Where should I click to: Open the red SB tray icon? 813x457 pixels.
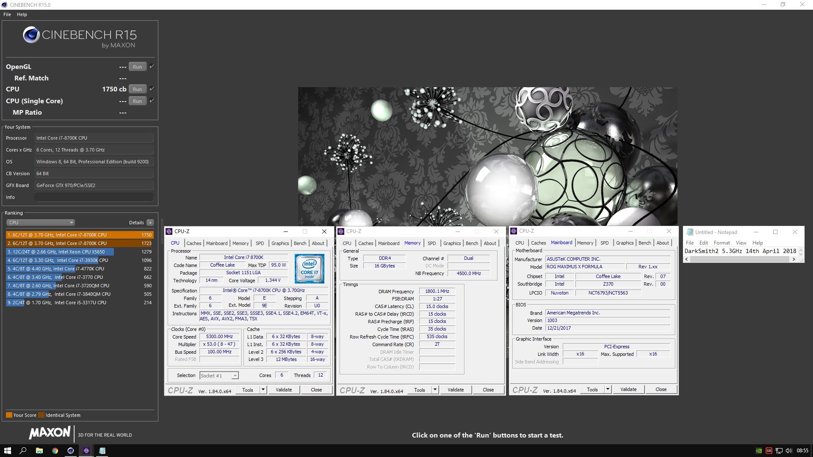pos(769,451)
